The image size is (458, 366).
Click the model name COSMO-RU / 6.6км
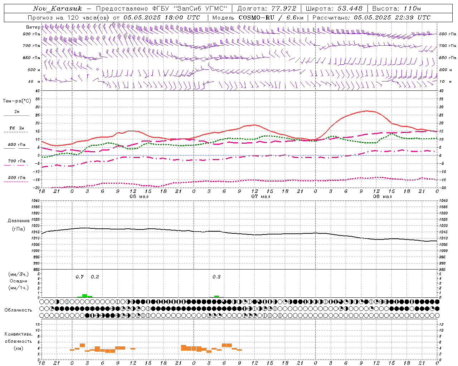click(271, 18)
